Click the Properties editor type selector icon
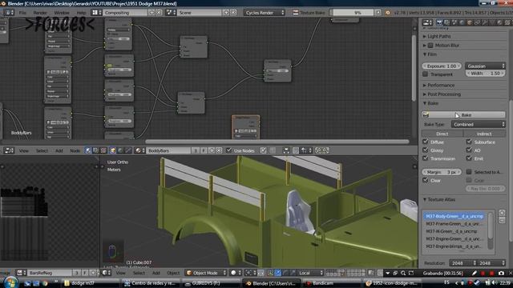 (427, 22)
